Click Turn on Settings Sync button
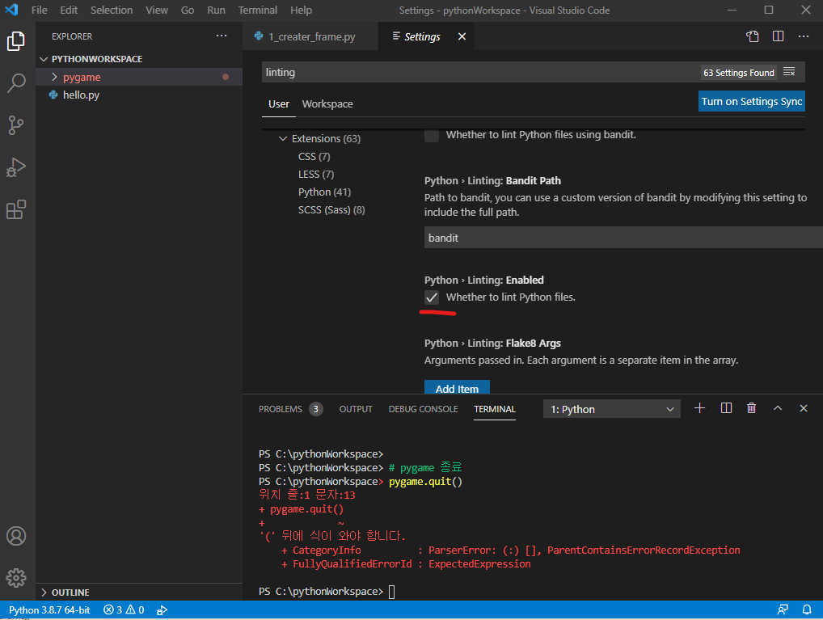The width and height of the screenshot is (823, 620). [751, 101]
